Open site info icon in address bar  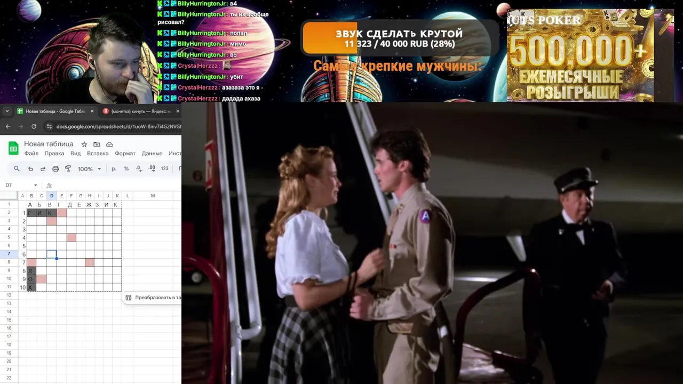(50, 126)
